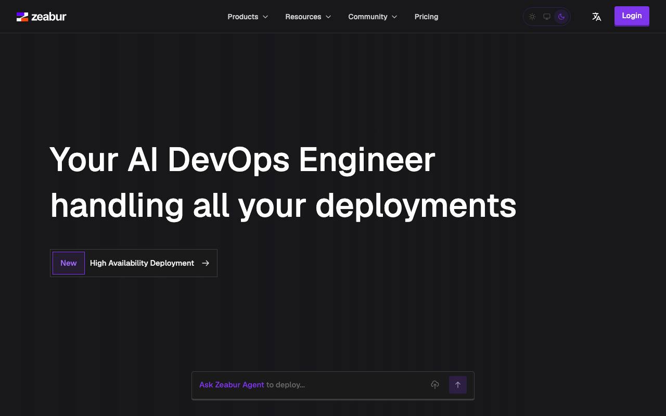Open the Products menu label
Image resolution: width=666 pixels, height=416 pixels.
242,17
